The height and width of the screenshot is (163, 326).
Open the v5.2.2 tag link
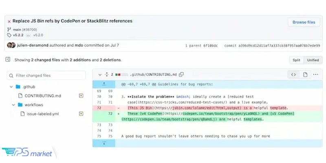(18, 35)
